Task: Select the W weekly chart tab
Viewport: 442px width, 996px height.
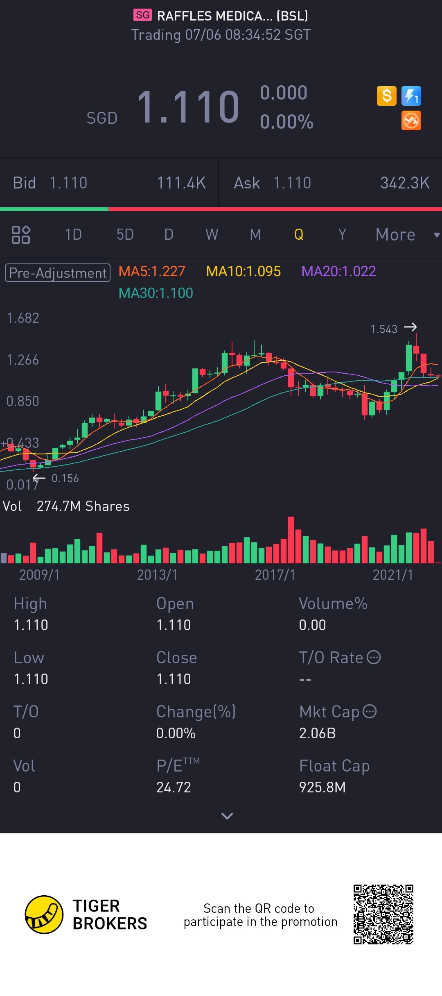Action: [x=212, y=235]
